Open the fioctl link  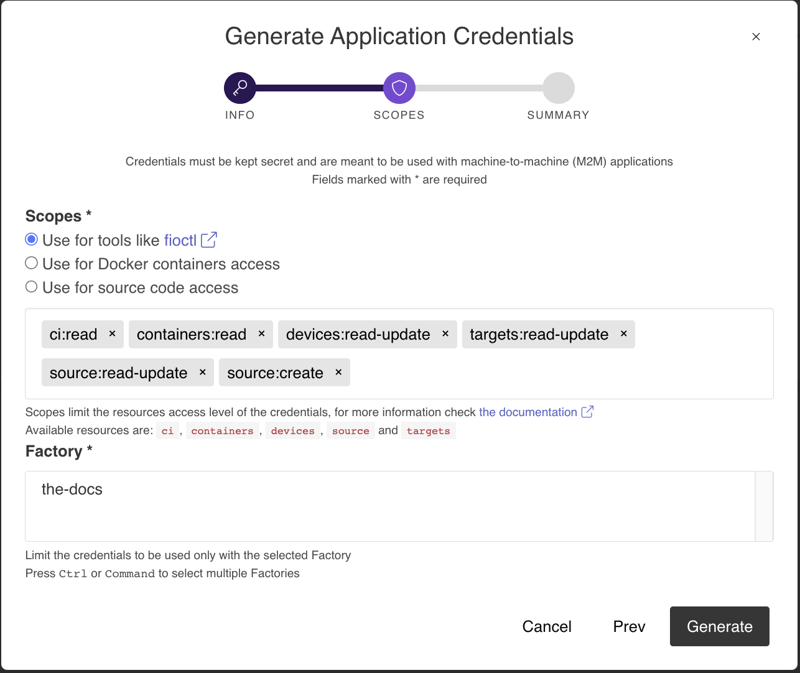point(180,241)
